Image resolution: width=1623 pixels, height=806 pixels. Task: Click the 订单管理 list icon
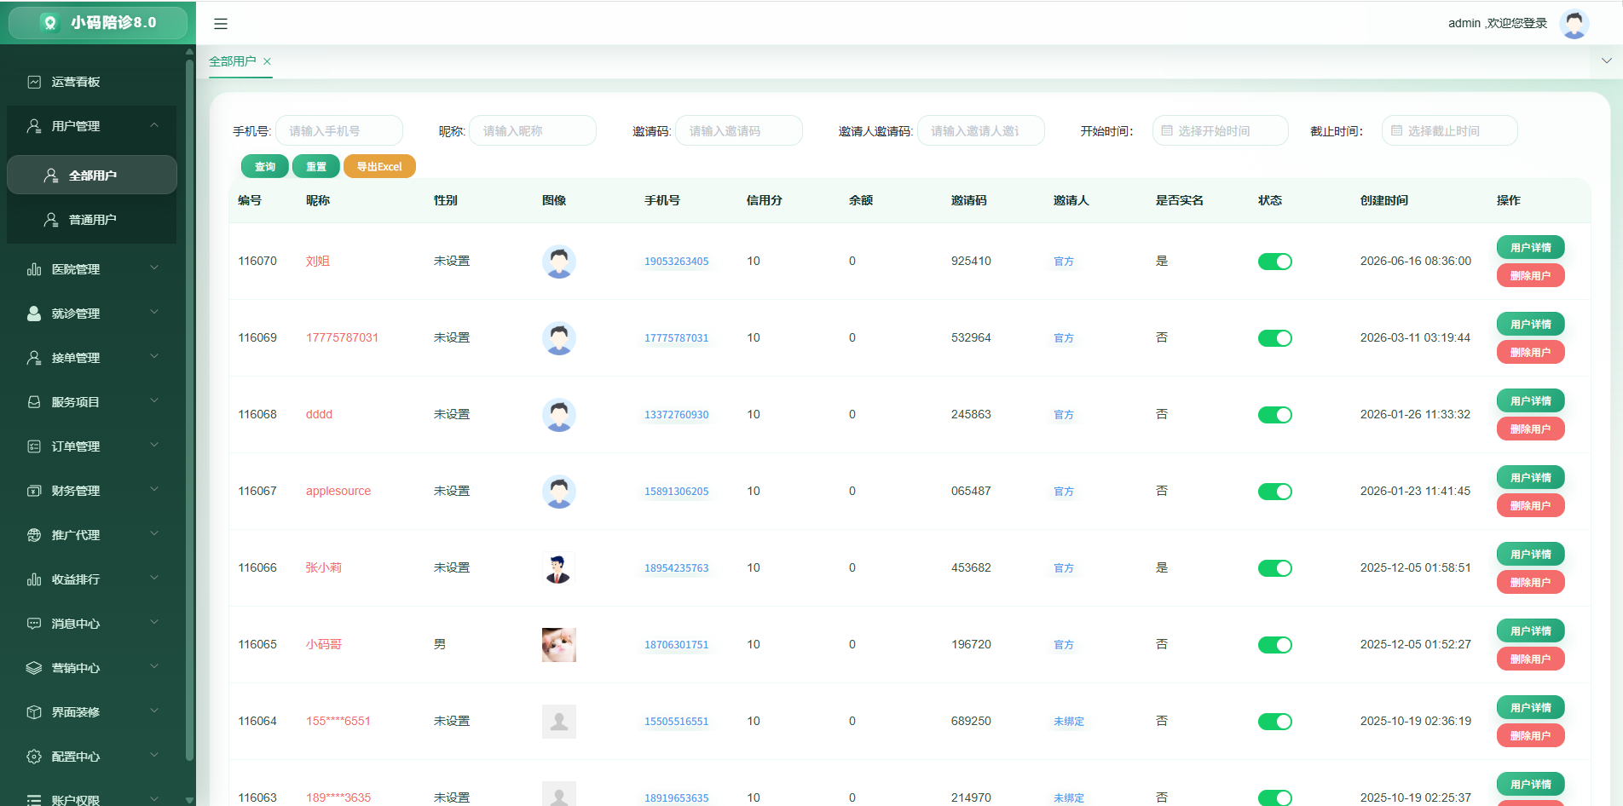pyautogui.click(x=34, y=446)
